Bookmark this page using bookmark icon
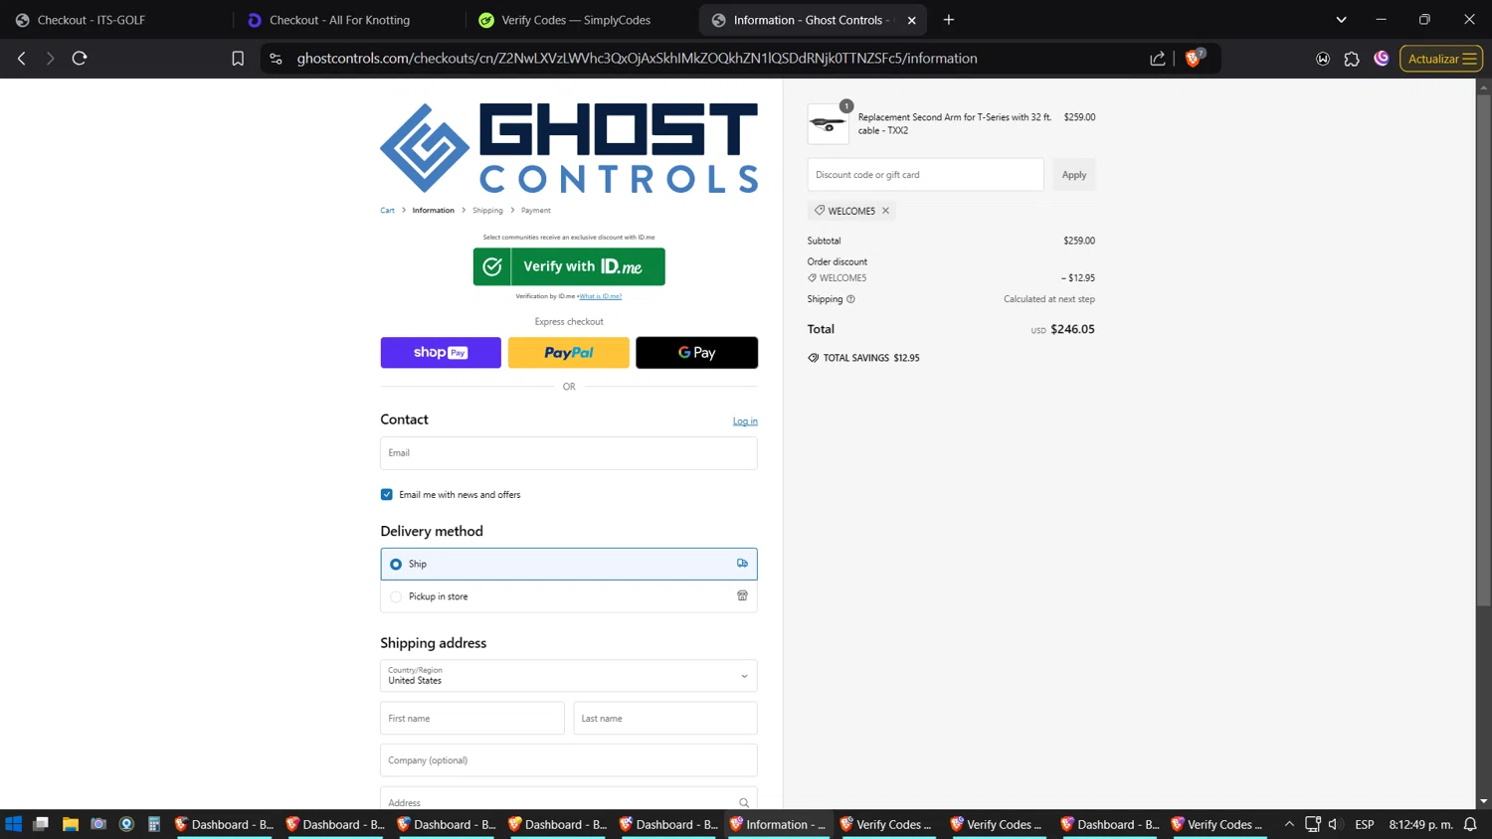The image size is (1492, 839). (238, 59)
